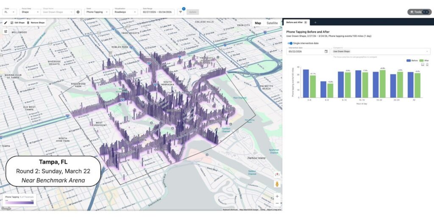Screen dimensions: 434x217
Task: Open the Visualization dropdown set to Roadways
Action: point(125,12)
